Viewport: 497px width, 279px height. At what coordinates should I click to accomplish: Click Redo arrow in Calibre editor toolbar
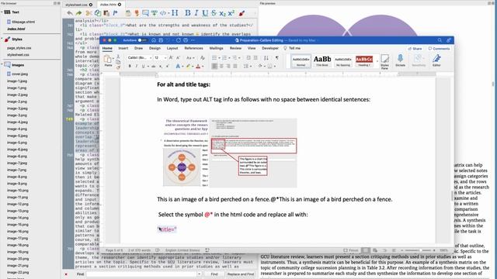coord(78,13)
